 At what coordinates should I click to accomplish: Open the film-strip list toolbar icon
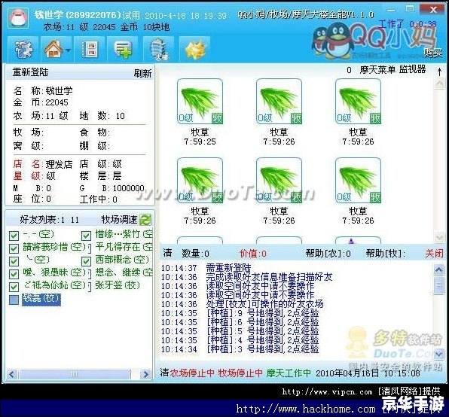pyautogui.click(x=90, y=49)
